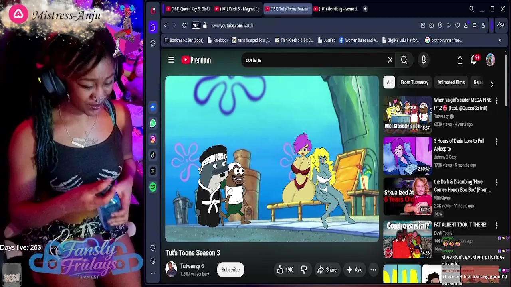Image resolution: width=511 pixels, height=287 pixels.
Task: Open the bit.trip runner free bookmark
Action: [x=444, y=40]
